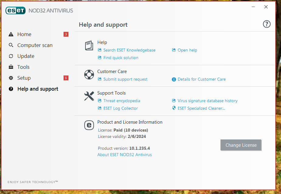The image size is (281, 194).
Task: Click the Tools briefcase icon
Action: click(x=11, y=67)
